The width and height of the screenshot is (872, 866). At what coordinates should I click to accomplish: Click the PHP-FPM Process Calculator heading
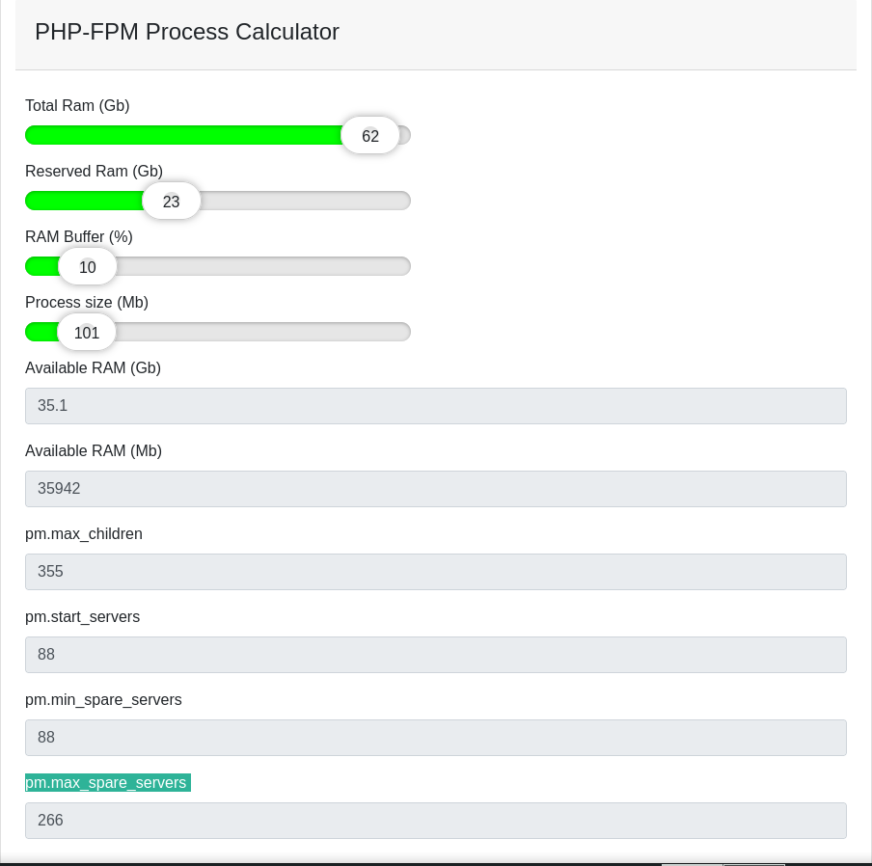(x=187, y=32)
